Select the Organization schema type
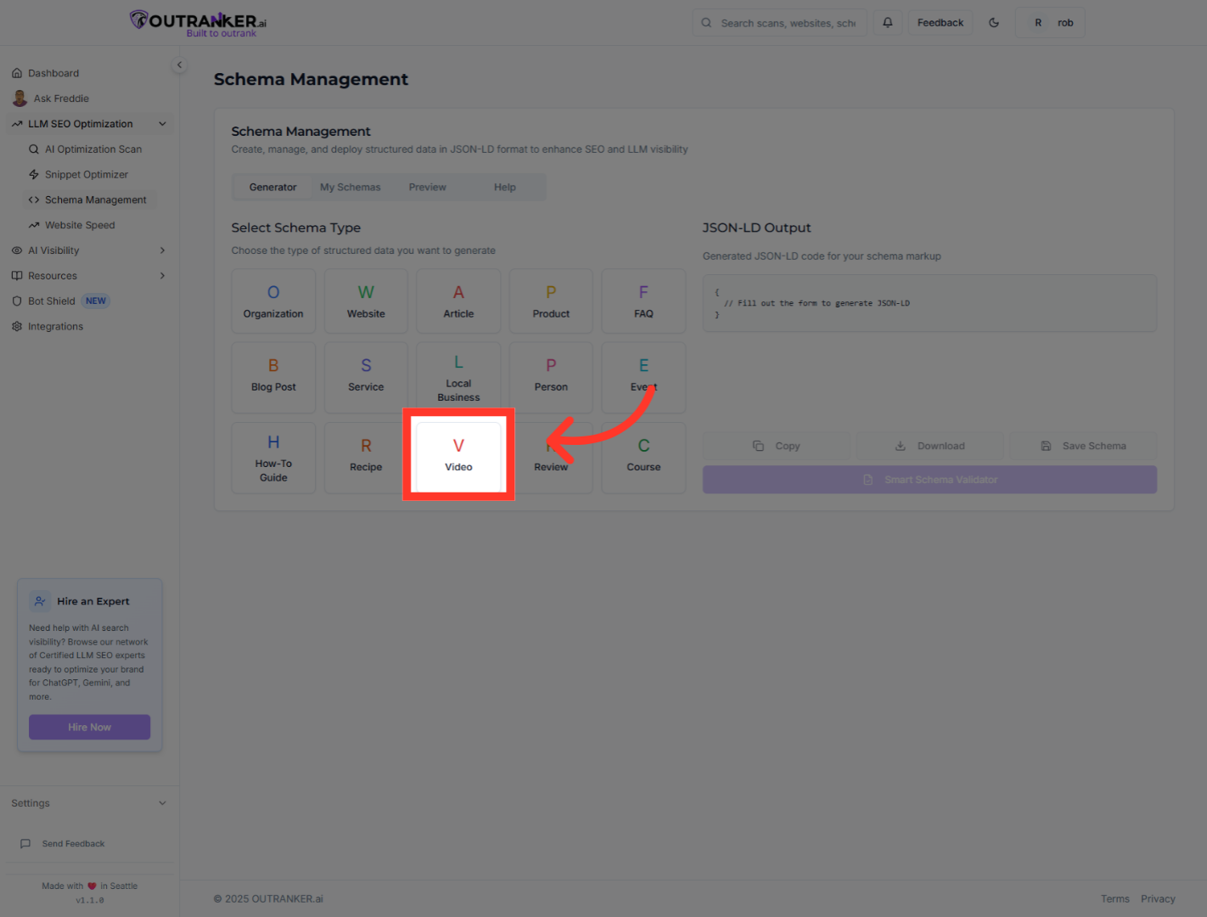This screenshot has height=917, width=1207. (x=273, y=301)
